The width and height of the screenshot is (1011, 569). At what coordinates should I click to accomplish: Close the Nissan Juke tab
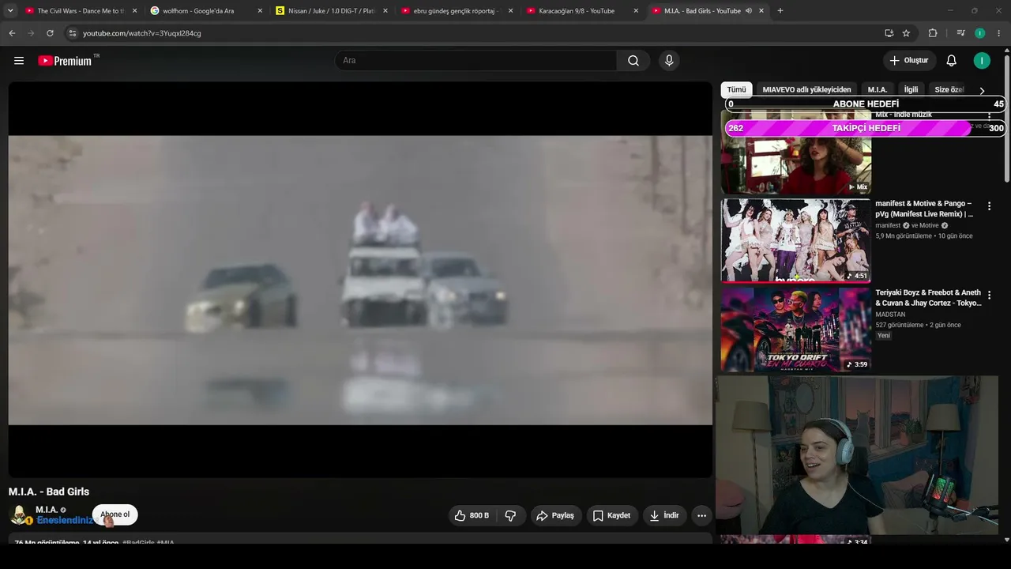[x=385, y=11]
